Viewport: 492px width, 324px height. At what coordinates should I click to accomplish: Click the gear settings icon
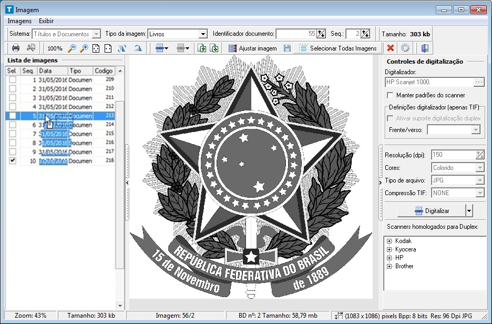[405, 48]
